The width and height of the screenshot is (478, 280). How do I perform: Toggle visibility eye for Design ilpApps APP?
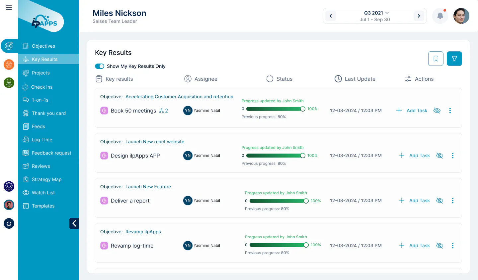440,156
